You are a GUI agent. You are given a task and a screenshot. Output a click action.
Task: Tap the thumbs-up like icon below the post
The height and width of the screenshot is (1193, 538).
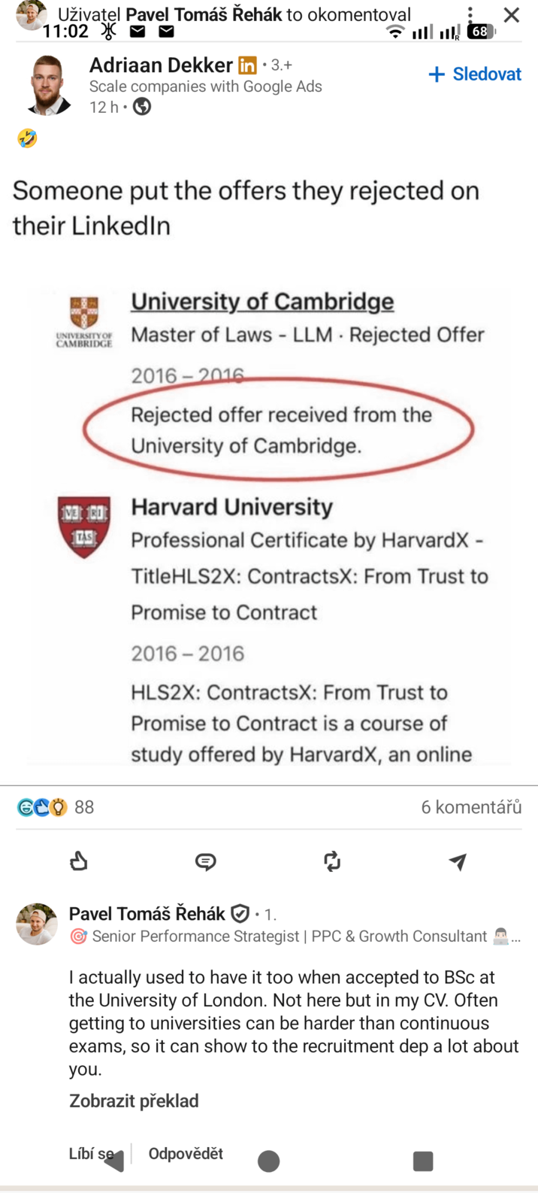(79, 861)
